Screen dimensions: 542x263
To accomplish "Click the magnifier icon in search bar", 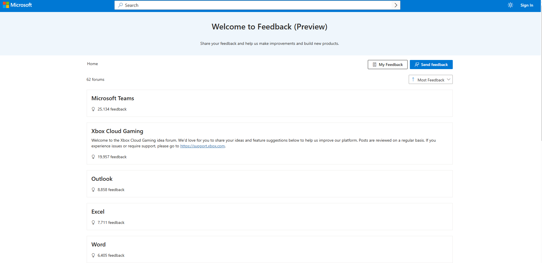I will pyautogui.click(x=120, y=5).
